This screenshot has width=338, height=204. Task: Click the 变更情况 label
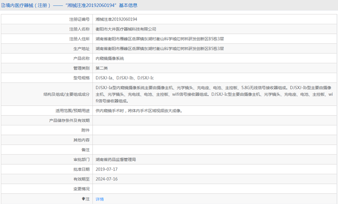pyautogui.click(x=82, y=189)
